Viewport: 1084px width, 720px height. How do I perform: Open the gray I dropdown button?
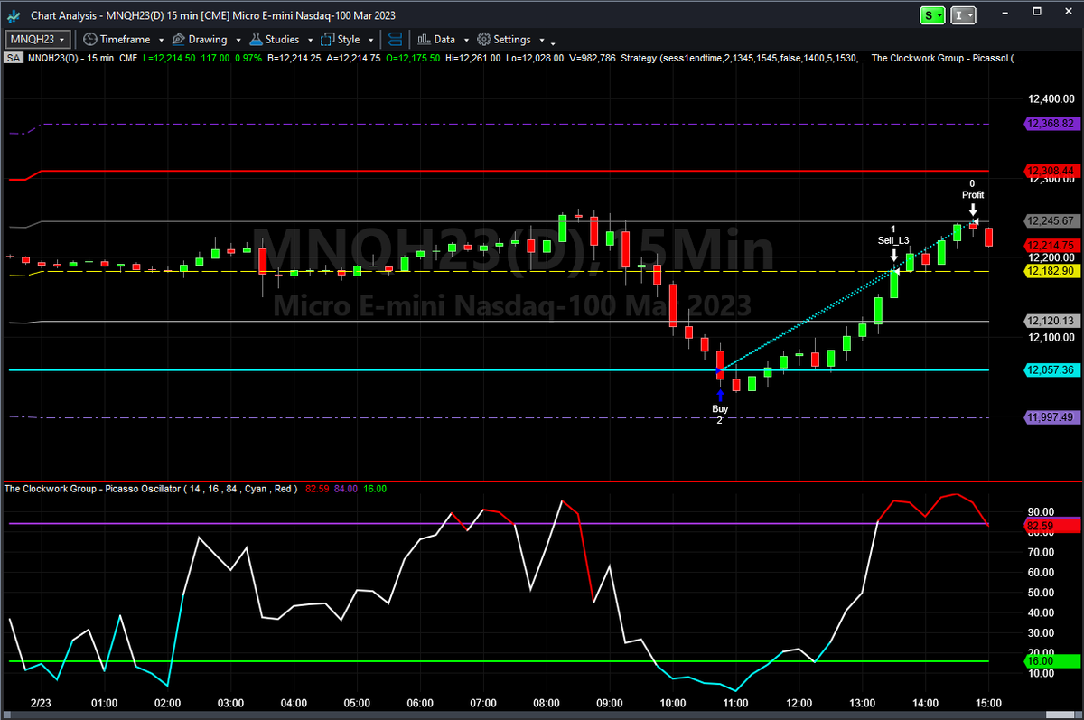click(x=965, y=15)
